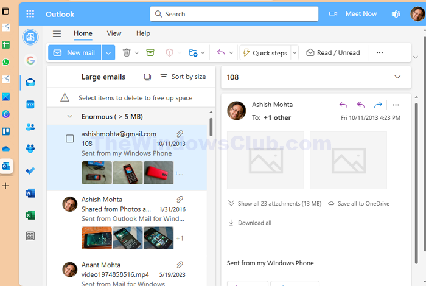426x286 pixels.
Task: Open the Sort by size menu
Action: click(x=183, y=77)
